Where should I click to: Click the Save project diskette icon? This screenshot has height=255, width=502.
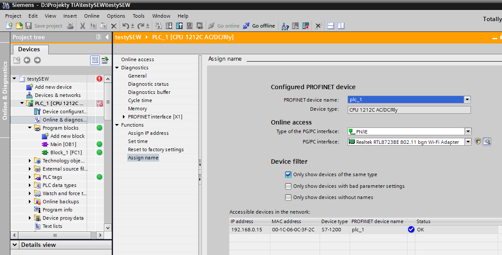pyautogui.click(x=28, y=25)
